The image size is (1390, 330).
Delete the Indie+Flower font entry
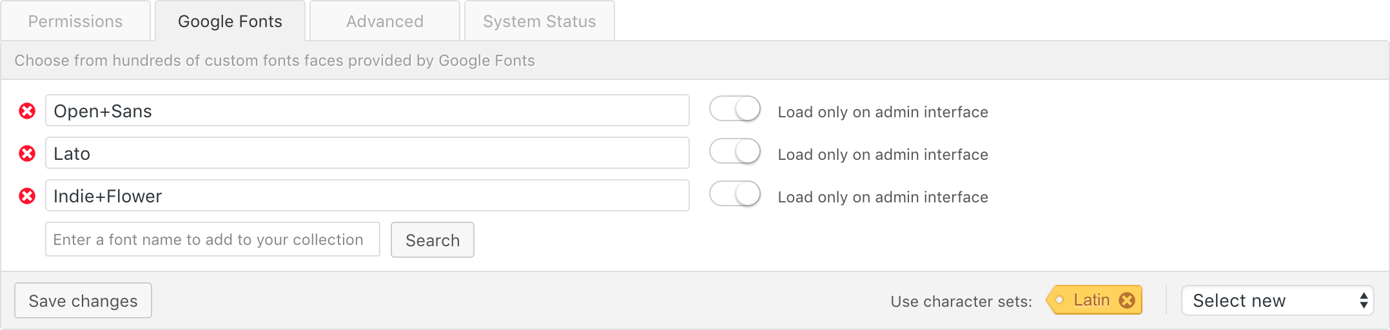[x=27, y=196]
